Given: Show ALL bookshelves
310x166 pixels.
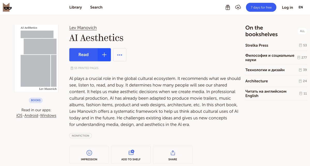Looking at the screenshot, I should tap(302, 31).
